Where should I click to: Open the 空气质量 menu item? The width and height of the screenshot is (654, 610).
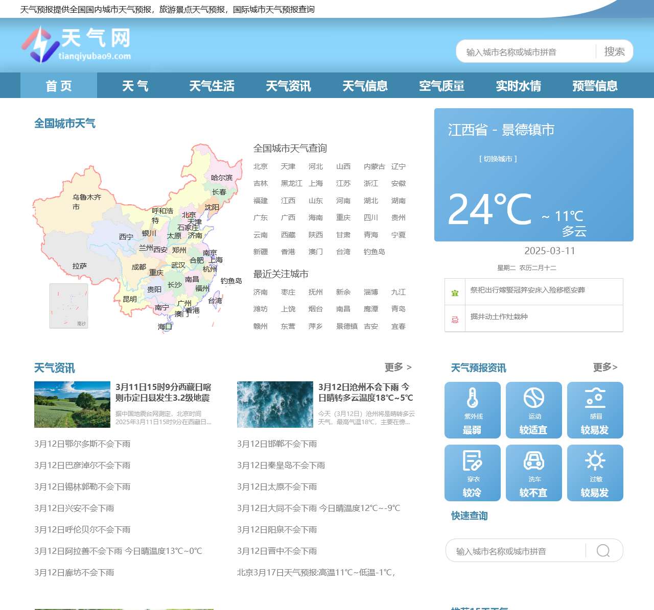442,86
